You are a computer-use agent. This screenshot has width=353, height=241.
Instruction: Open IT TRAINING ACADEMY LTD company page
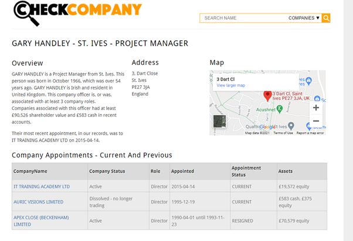(42, 187)
